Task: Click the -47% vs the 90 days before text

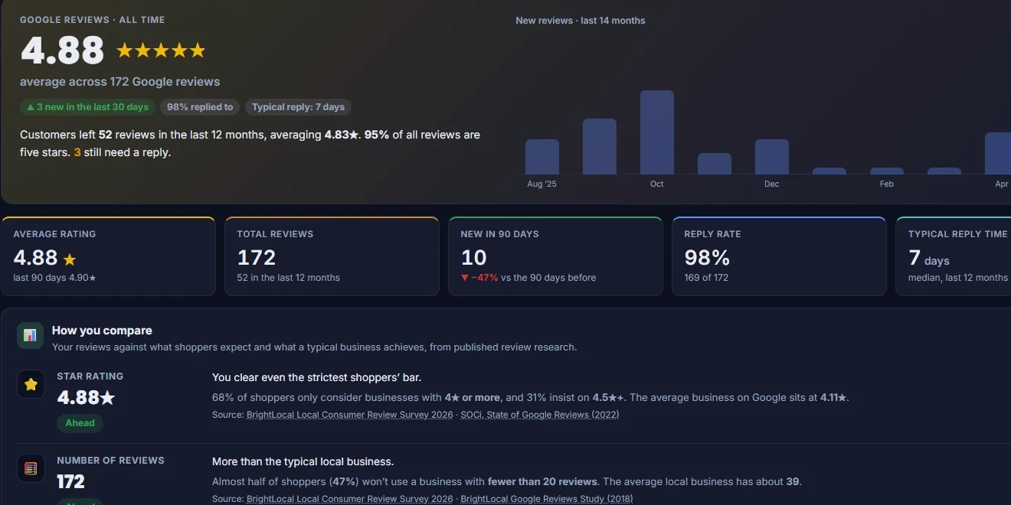Action: (528, 278)
